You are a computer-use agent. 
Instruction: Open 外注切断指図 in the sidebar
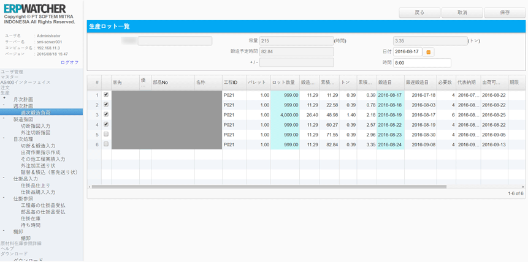pos(36,132)
